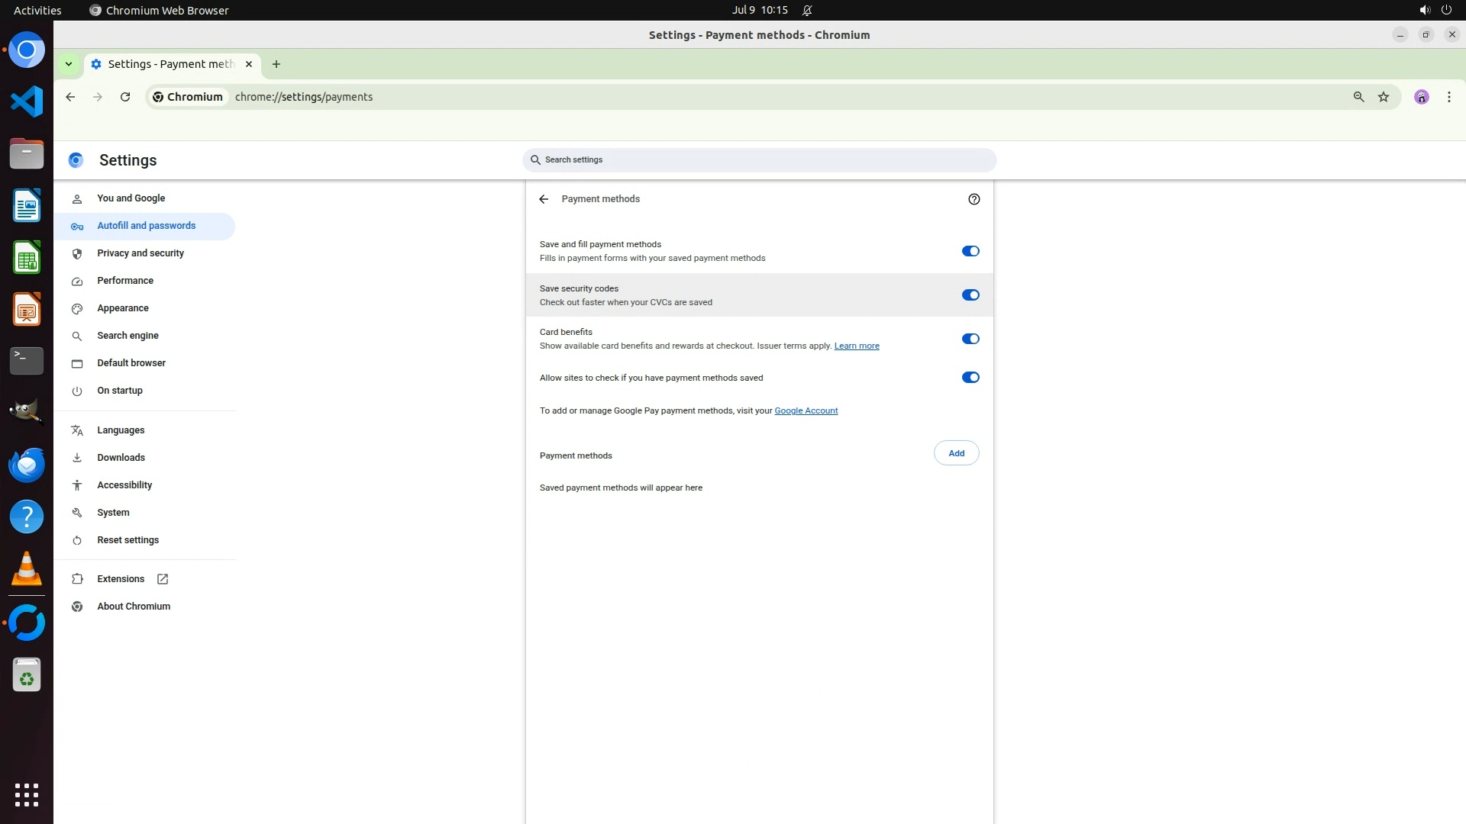Turn off Card benefits toggle

point(970,339)
